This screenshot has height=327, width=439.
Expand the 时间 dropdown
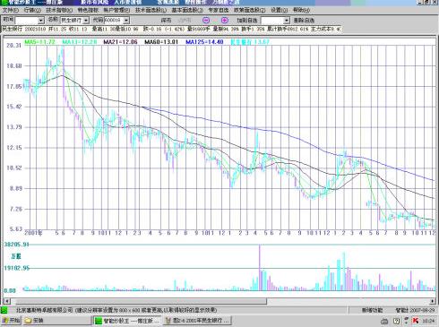(41, 21)
